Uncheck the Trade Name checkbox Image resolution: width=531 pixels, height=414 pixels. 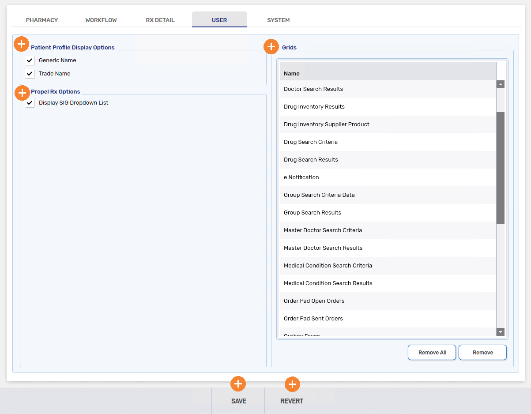tap(30, 74)
